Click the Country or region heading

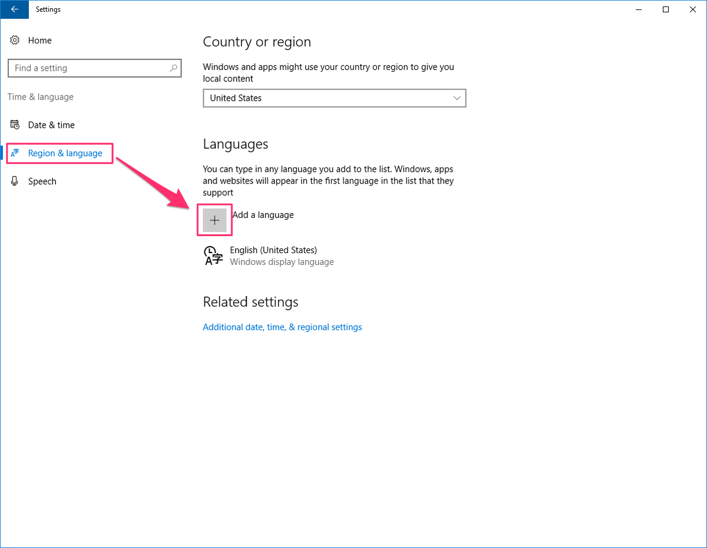pyautogui.click(x=257, y=42)
